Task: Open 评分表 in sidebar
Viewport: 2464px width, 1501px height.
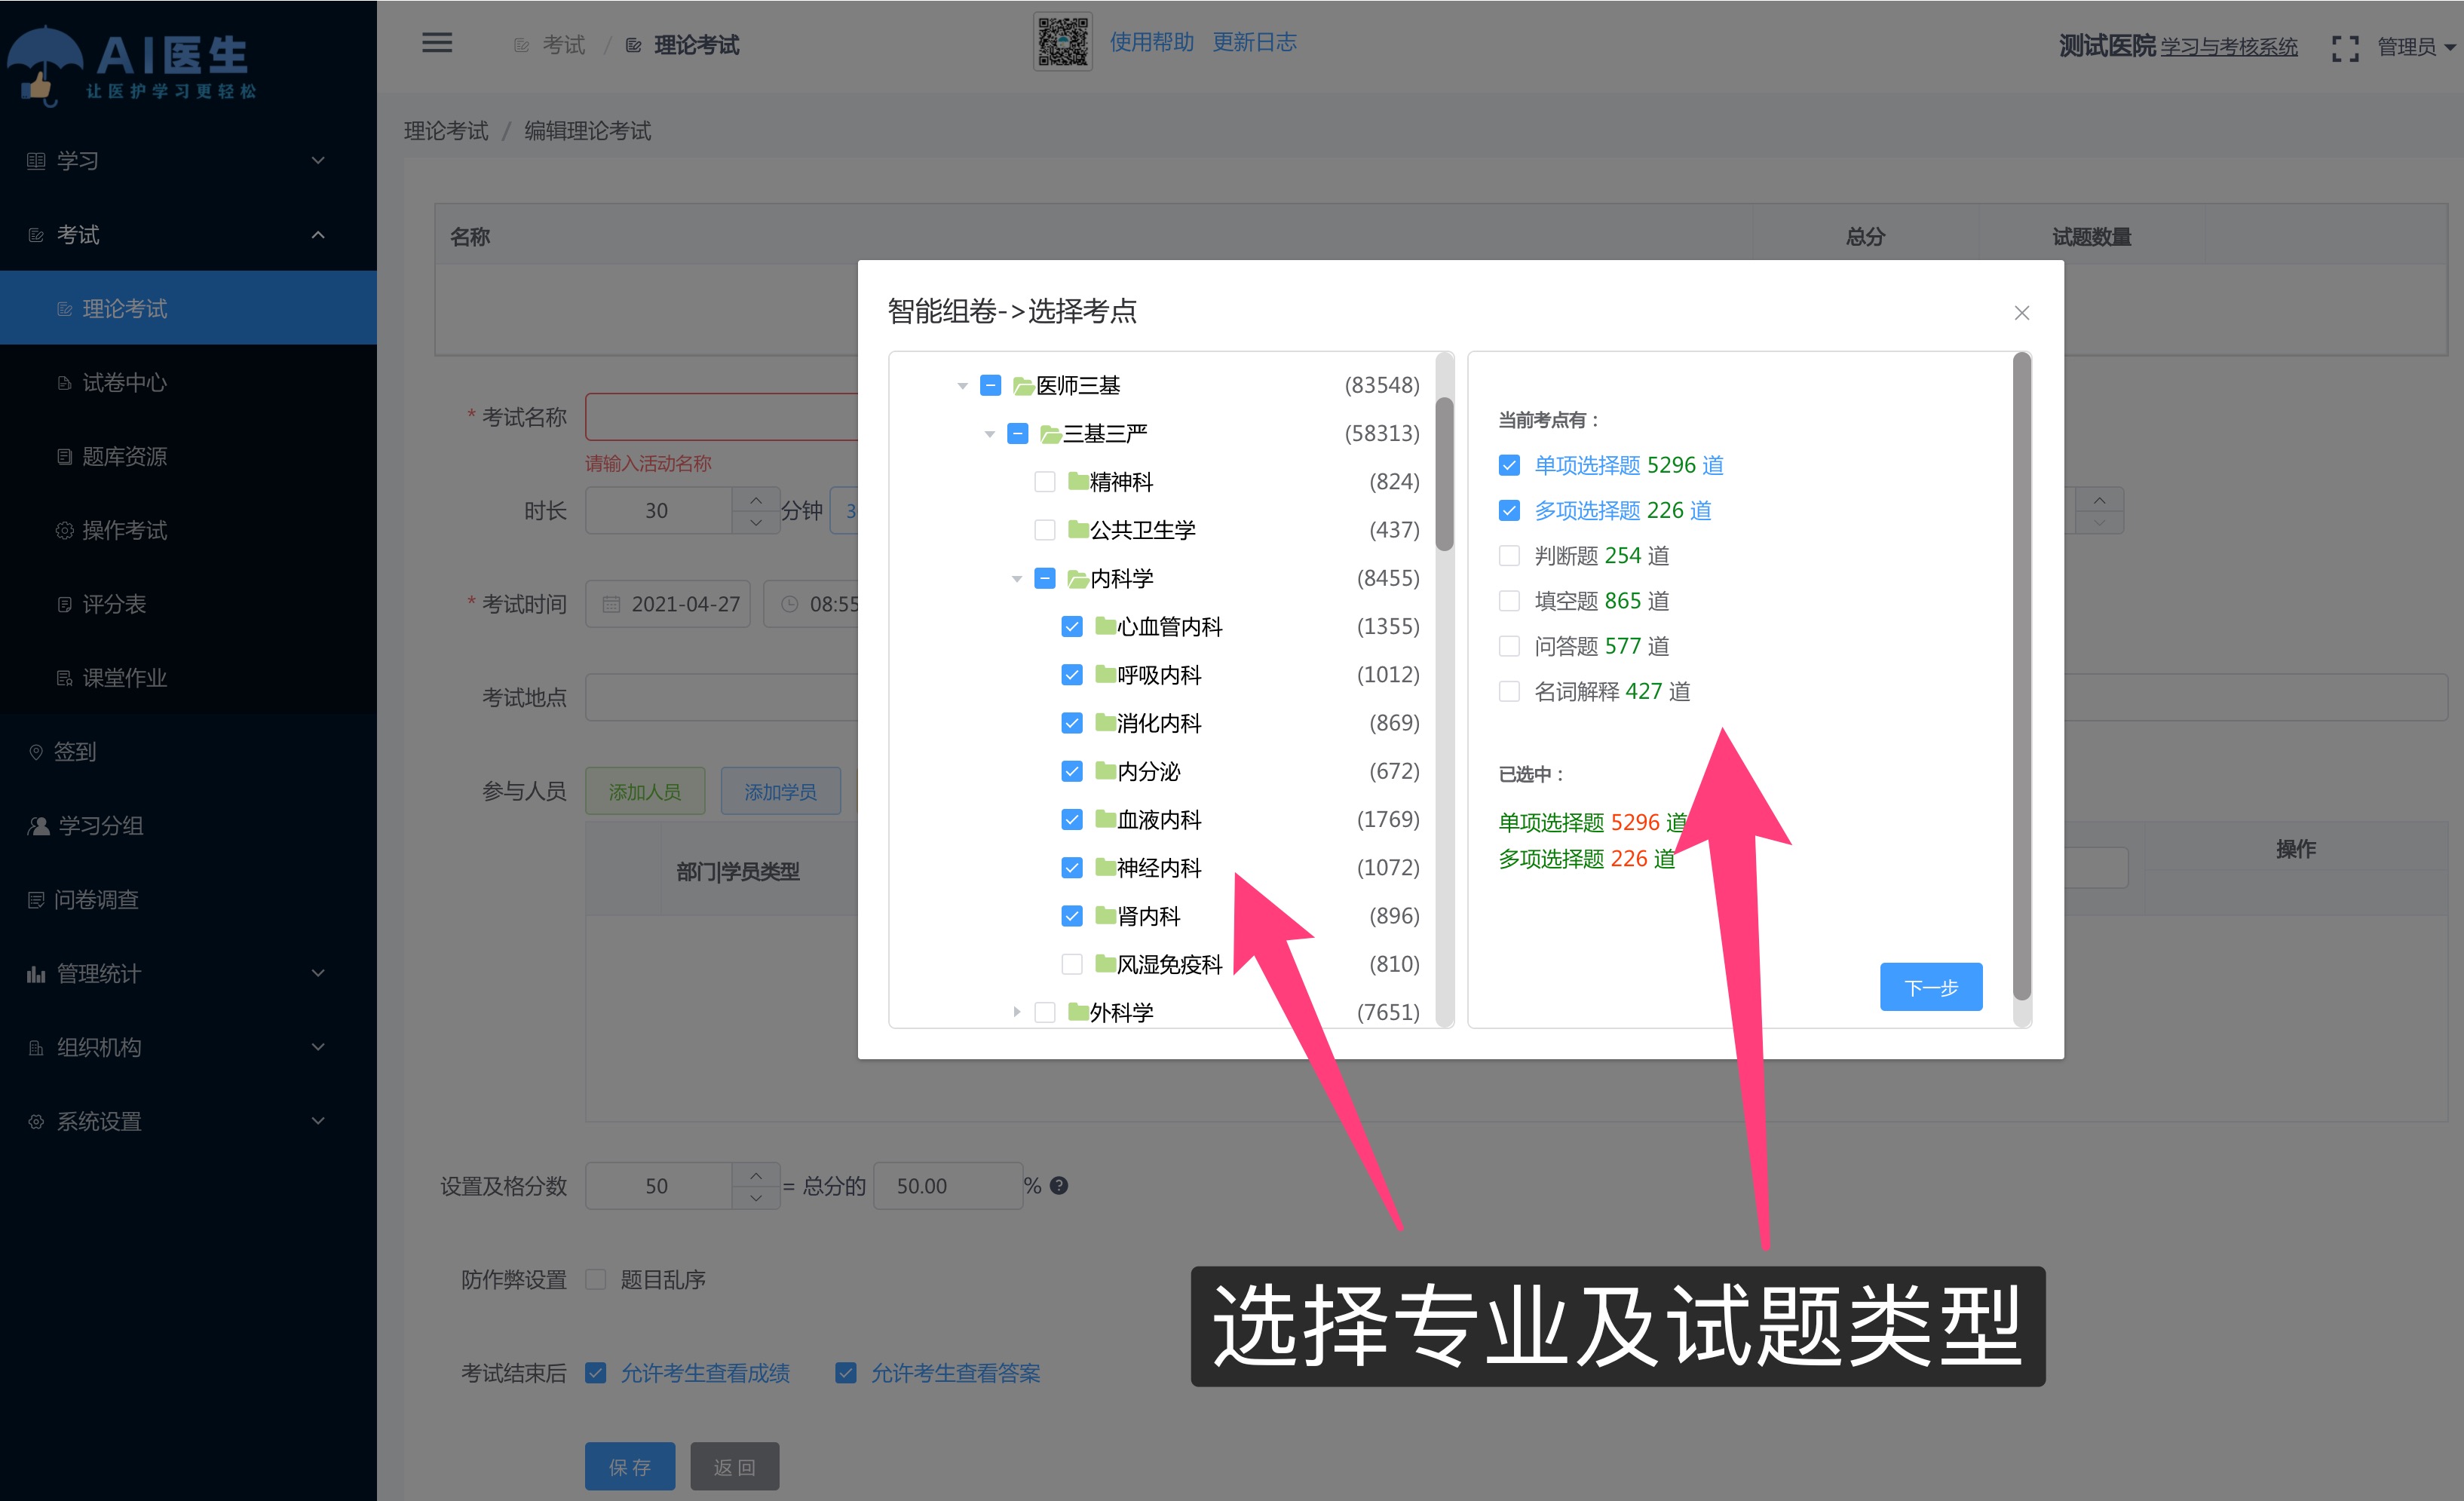Action: click(188, 604)
